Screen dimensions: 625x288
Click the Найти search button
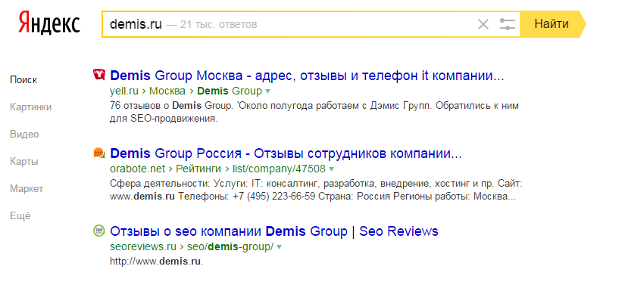coord(552,24)
